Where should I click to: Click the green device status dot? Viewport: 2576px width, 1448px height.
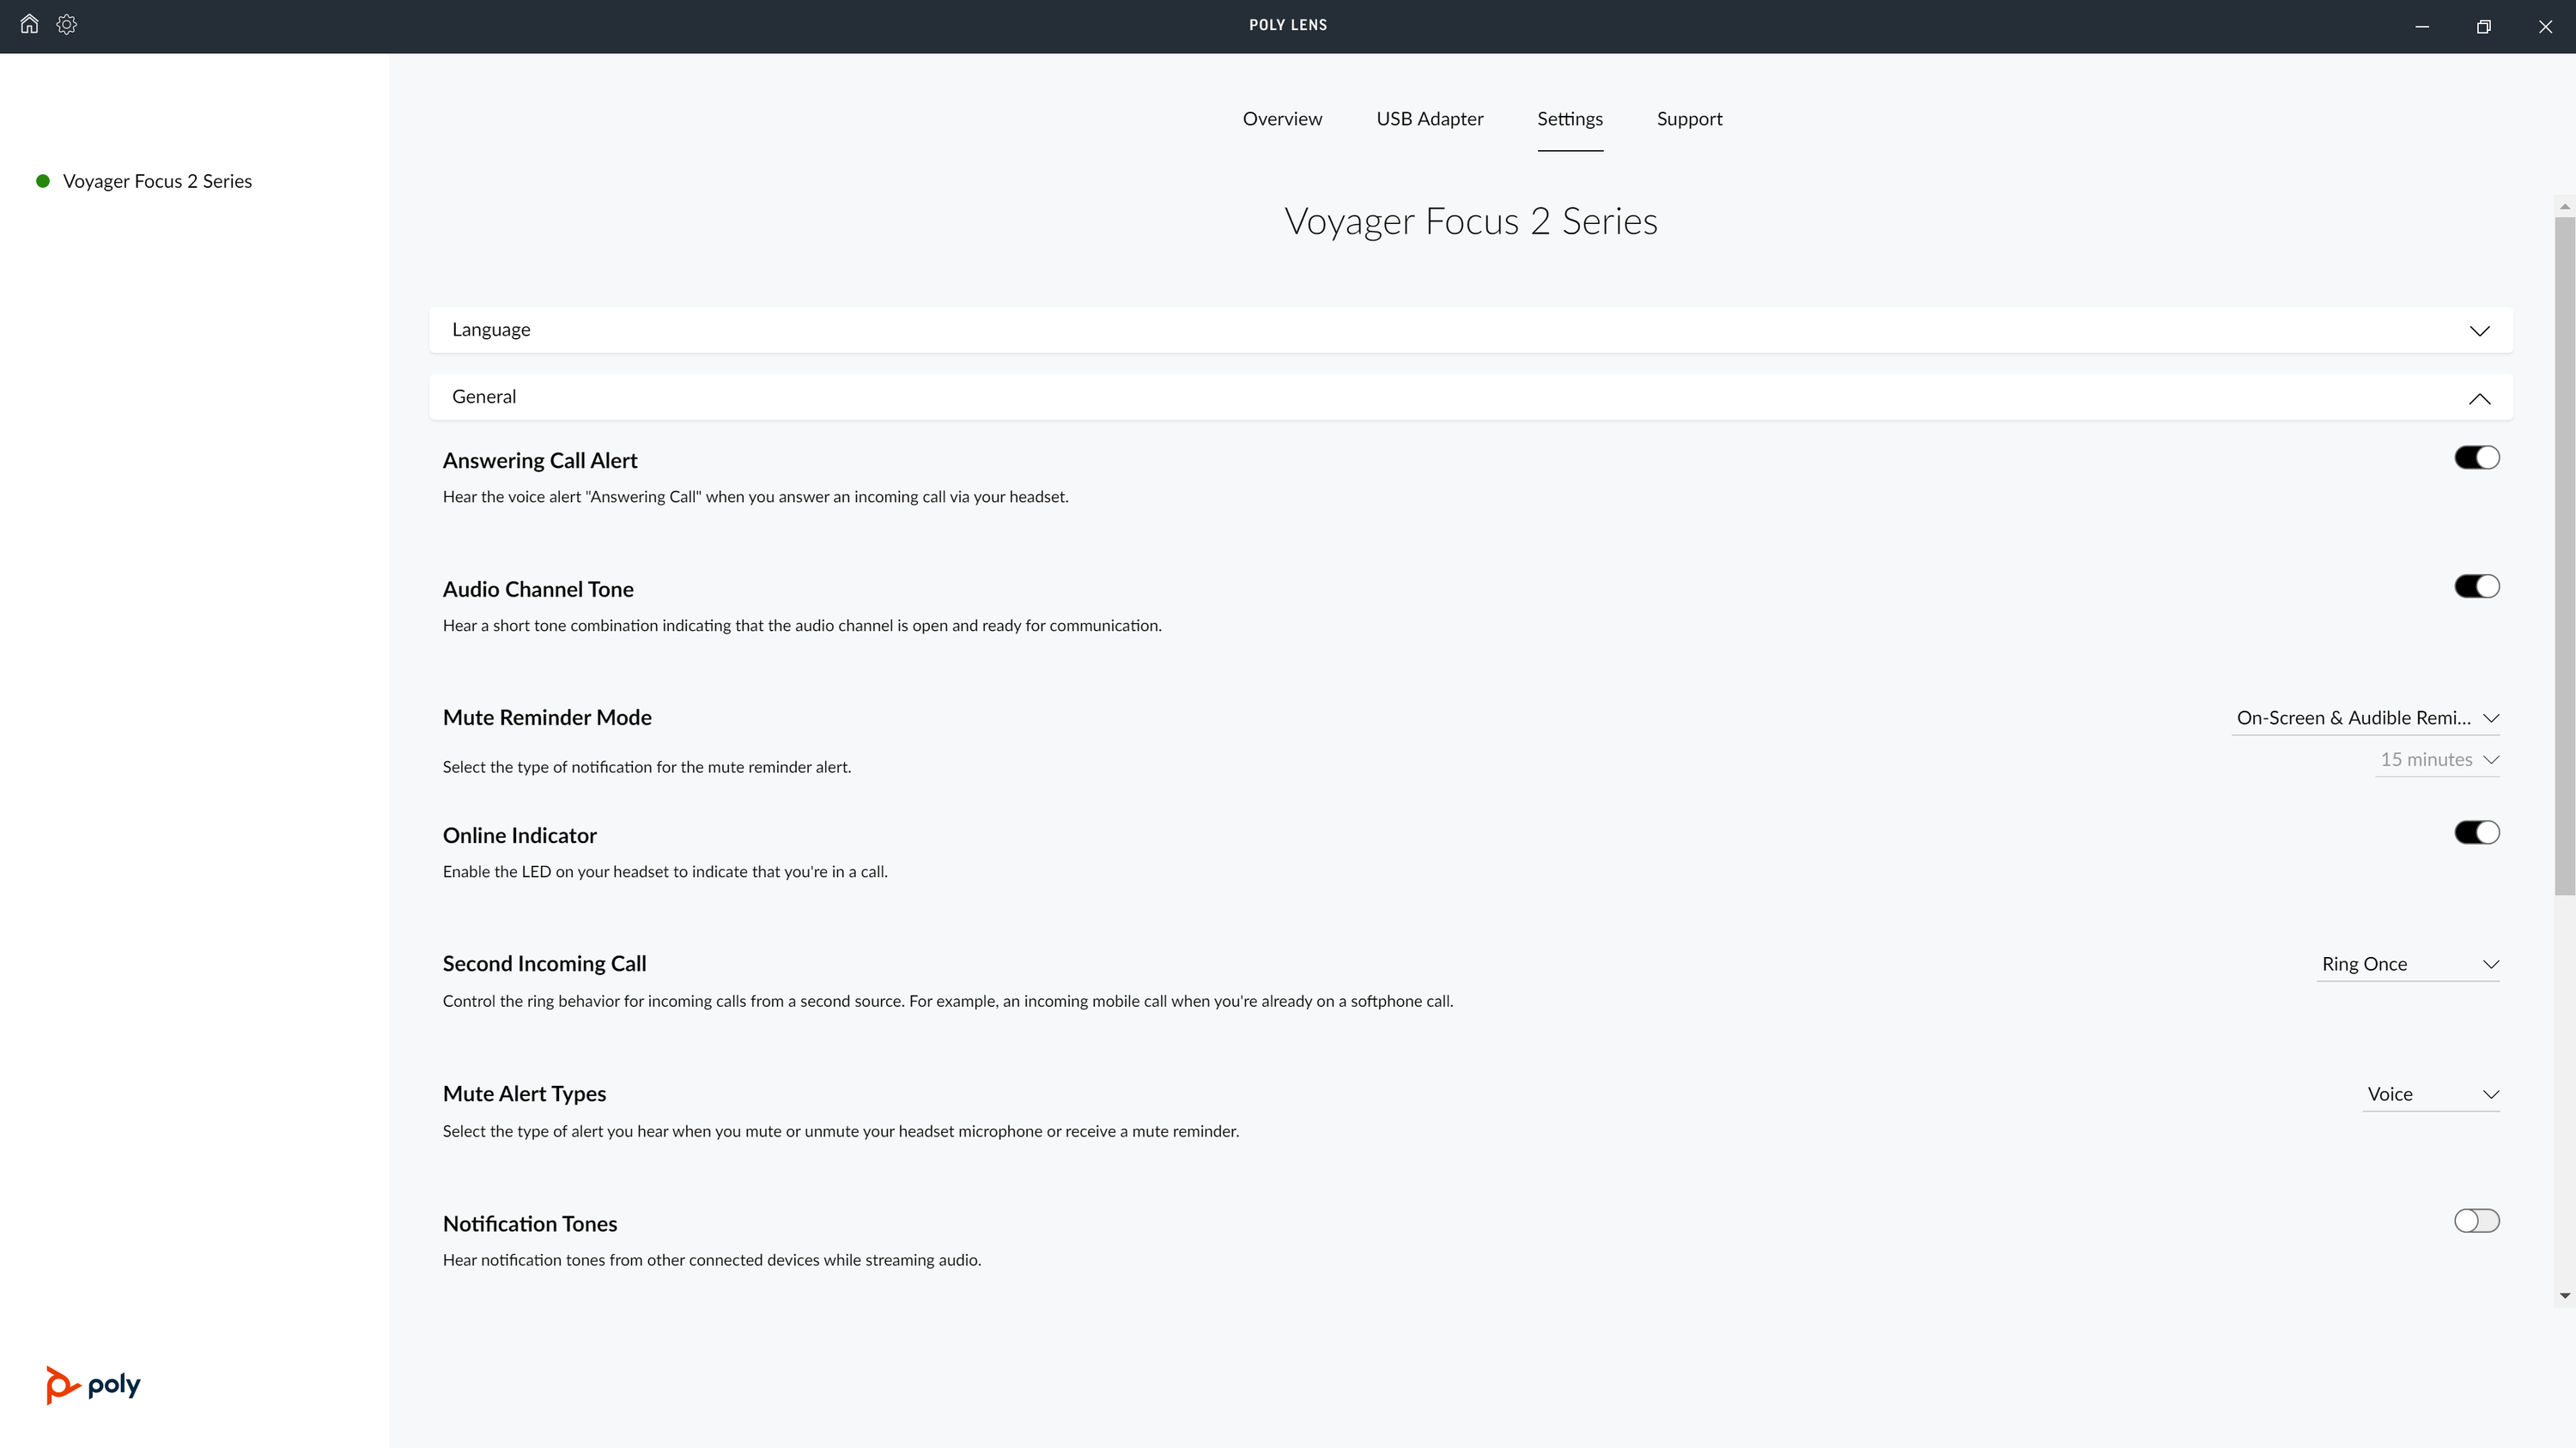tap(43, 181)
